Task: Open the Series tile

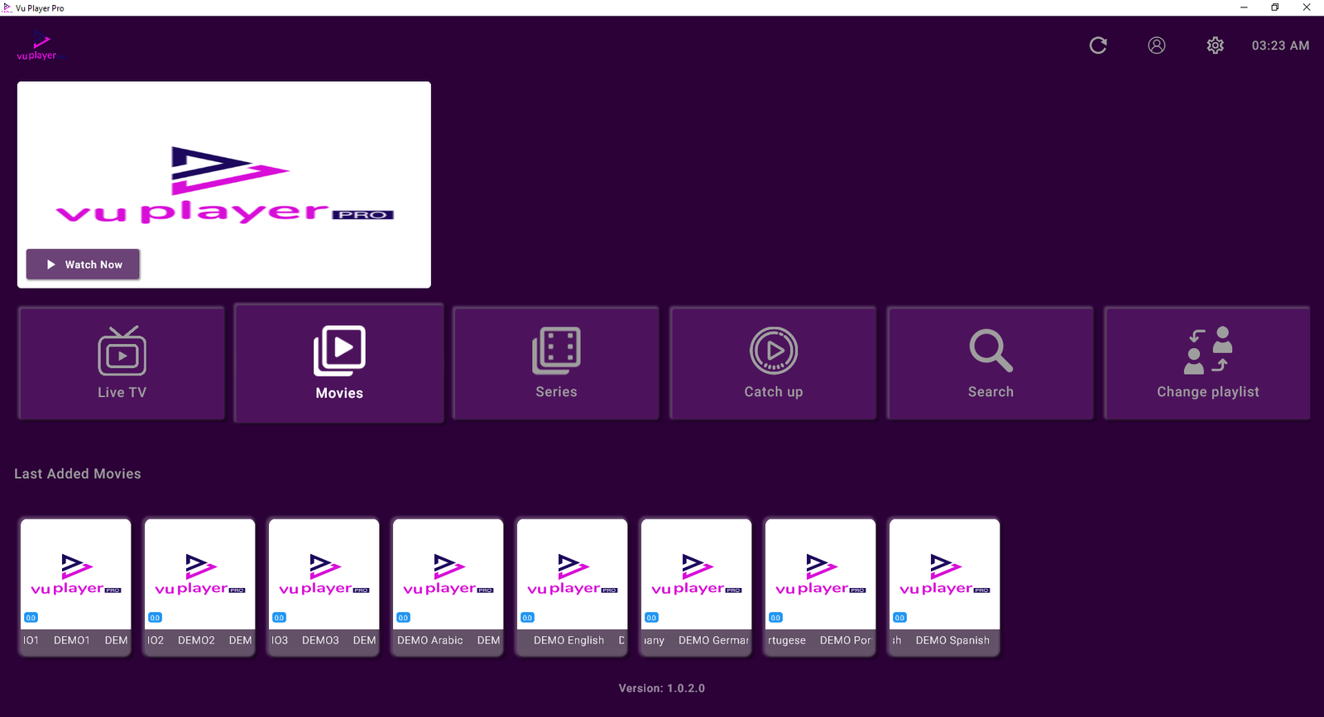Action: 556,363
